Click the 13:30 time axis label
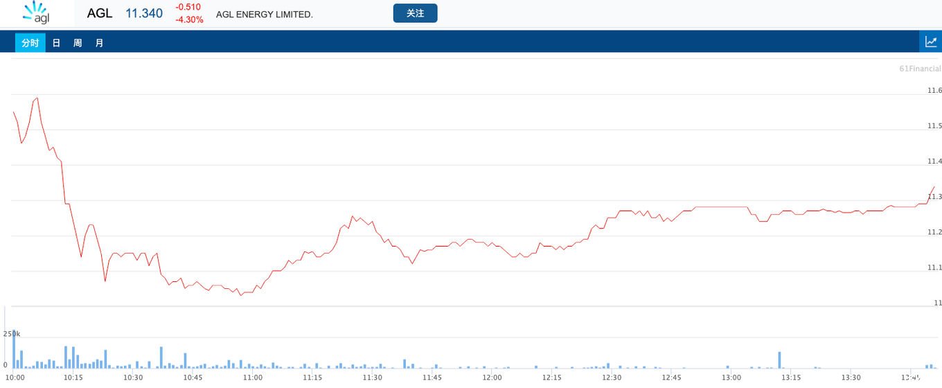Screen dimensions: 942x388 [x=851, y=378]
